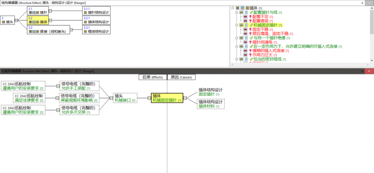
Task: Collapse the 插体 root tree node
Action: point(232,8)
